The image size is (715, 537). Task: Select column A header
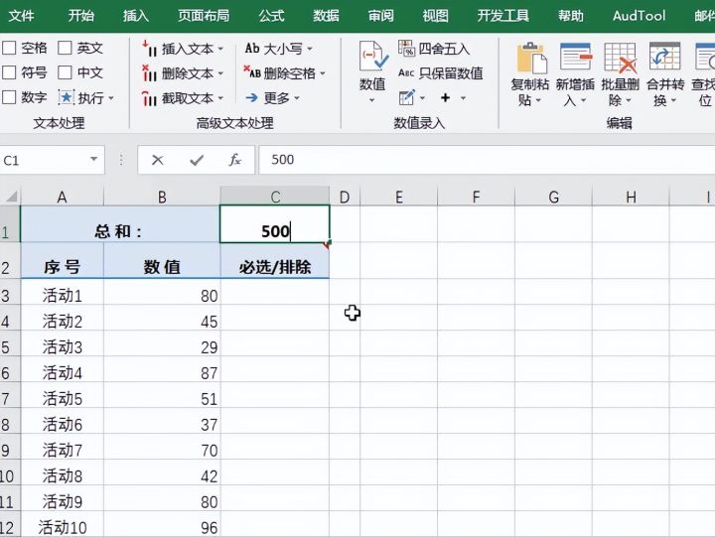point(62,197)
